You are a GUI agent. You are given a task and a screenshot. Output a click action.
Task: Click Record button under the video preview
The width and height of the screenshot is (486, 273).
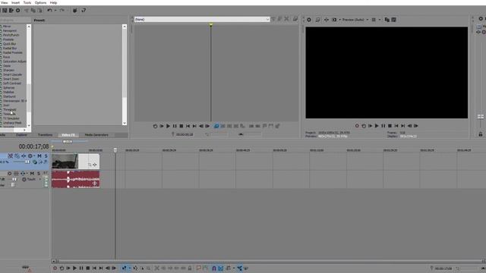click(x=357, y=126)
